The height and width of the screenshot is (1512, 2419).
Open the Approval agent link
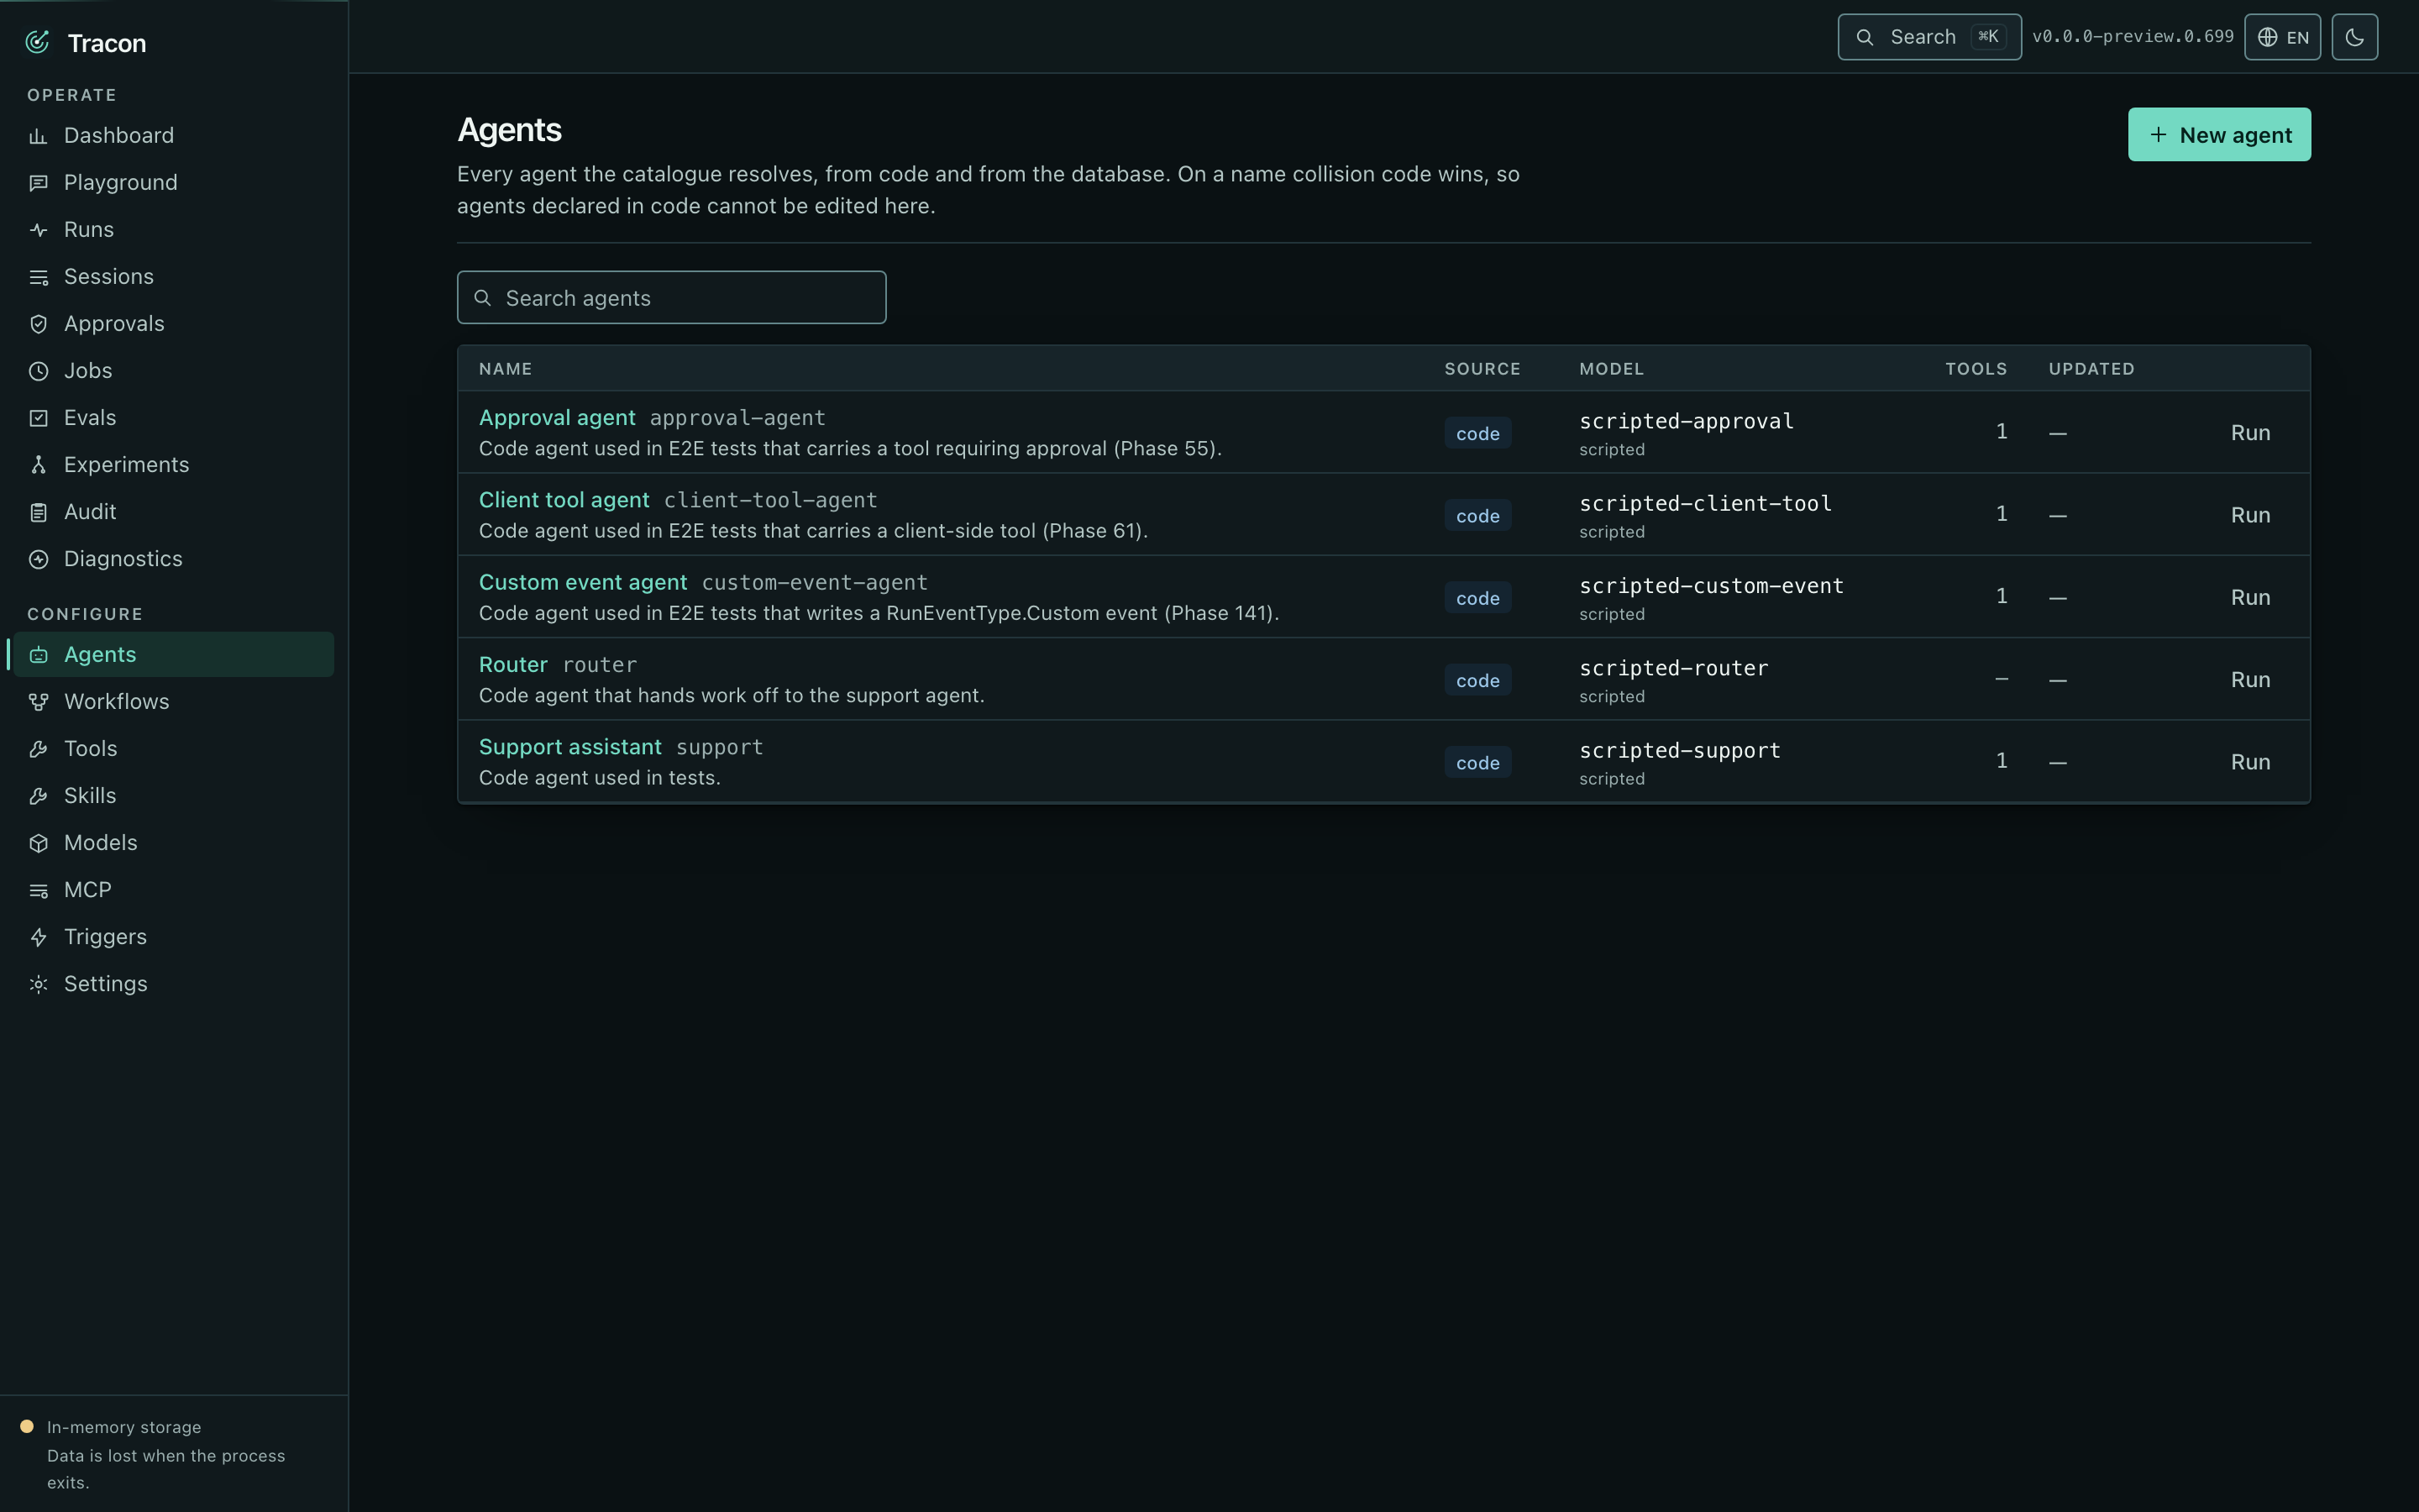[x=557, y=417]
